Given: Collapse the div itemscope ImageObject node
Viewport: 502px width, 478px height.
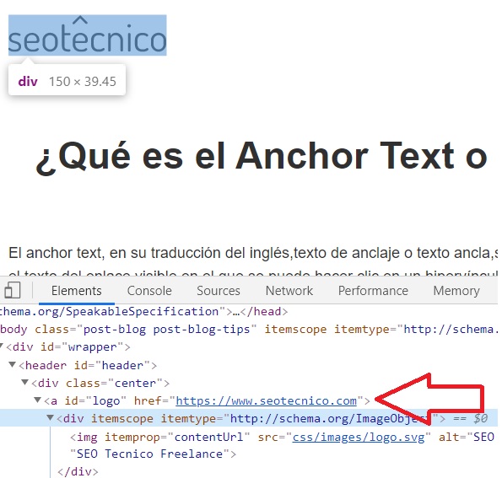Looking at the screenshot, I should [51, 417].
